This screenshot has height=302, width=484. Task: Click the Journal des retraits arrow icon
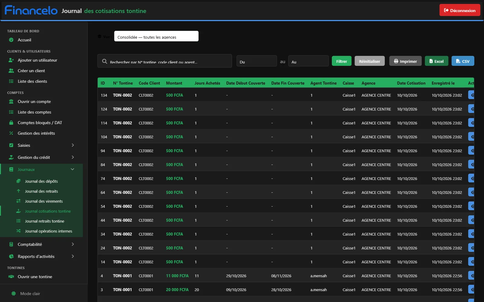[x=18, y=191]
